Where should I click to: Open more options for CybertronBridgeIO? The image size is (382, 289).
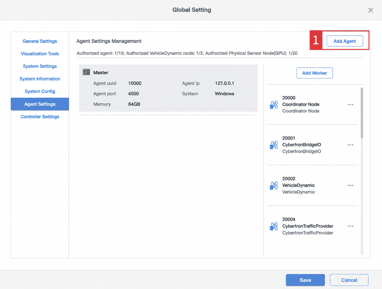point(350,145)
